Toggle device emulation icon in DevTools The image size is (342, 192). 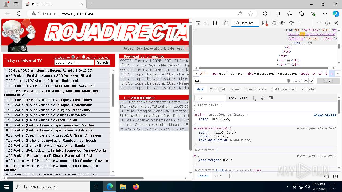pos(206,23)
